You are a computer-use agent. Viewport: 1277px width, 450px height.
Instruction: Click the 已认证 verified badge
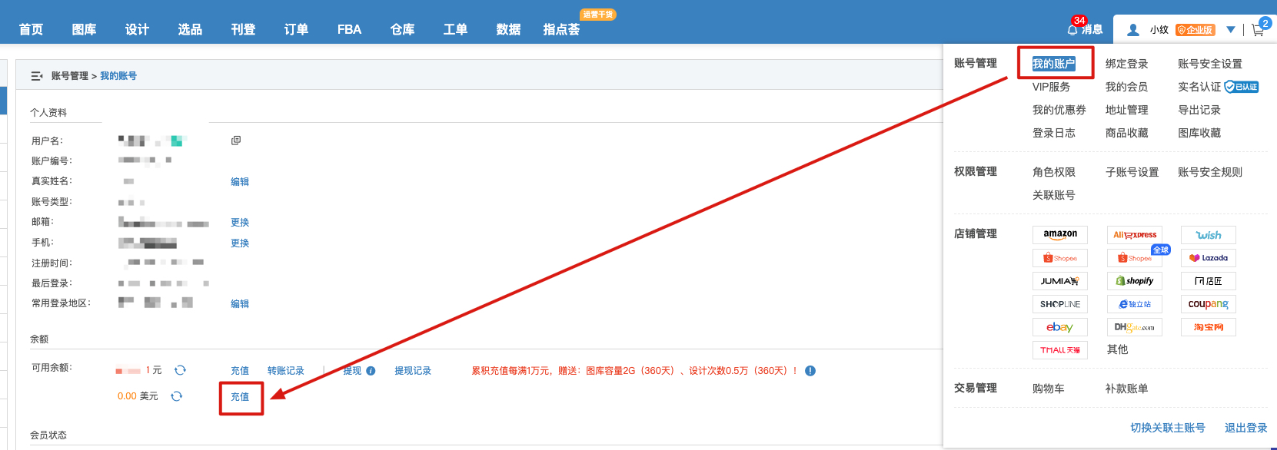pyautogui.click(x=1241, y=87)
